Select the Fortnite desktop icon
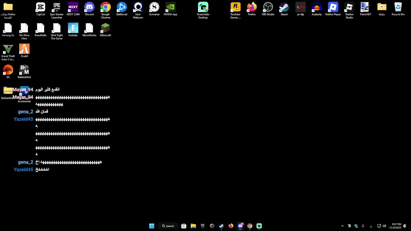 pyautogui.click(x=73, y=30)
